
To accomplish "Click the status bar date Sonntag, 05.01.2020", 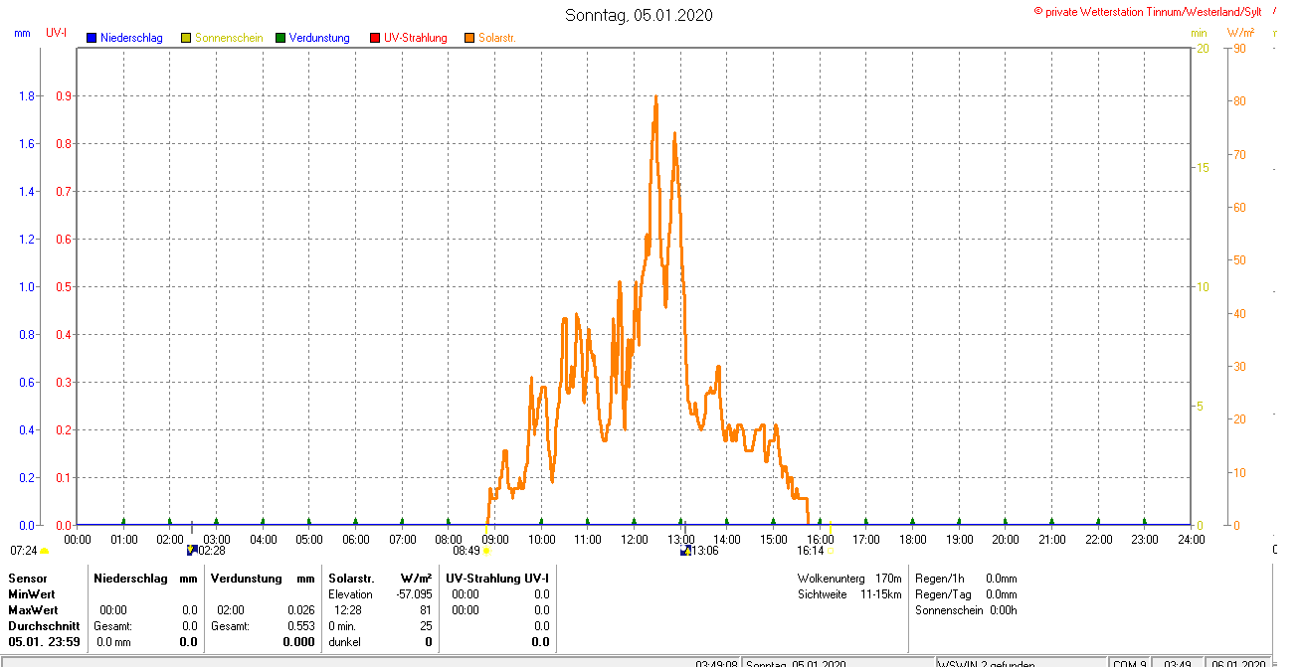I will (x=796, y=663).
